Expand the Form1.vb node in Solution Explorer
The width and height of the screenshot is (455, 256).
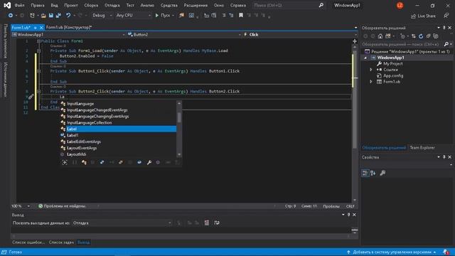point(371,82)
